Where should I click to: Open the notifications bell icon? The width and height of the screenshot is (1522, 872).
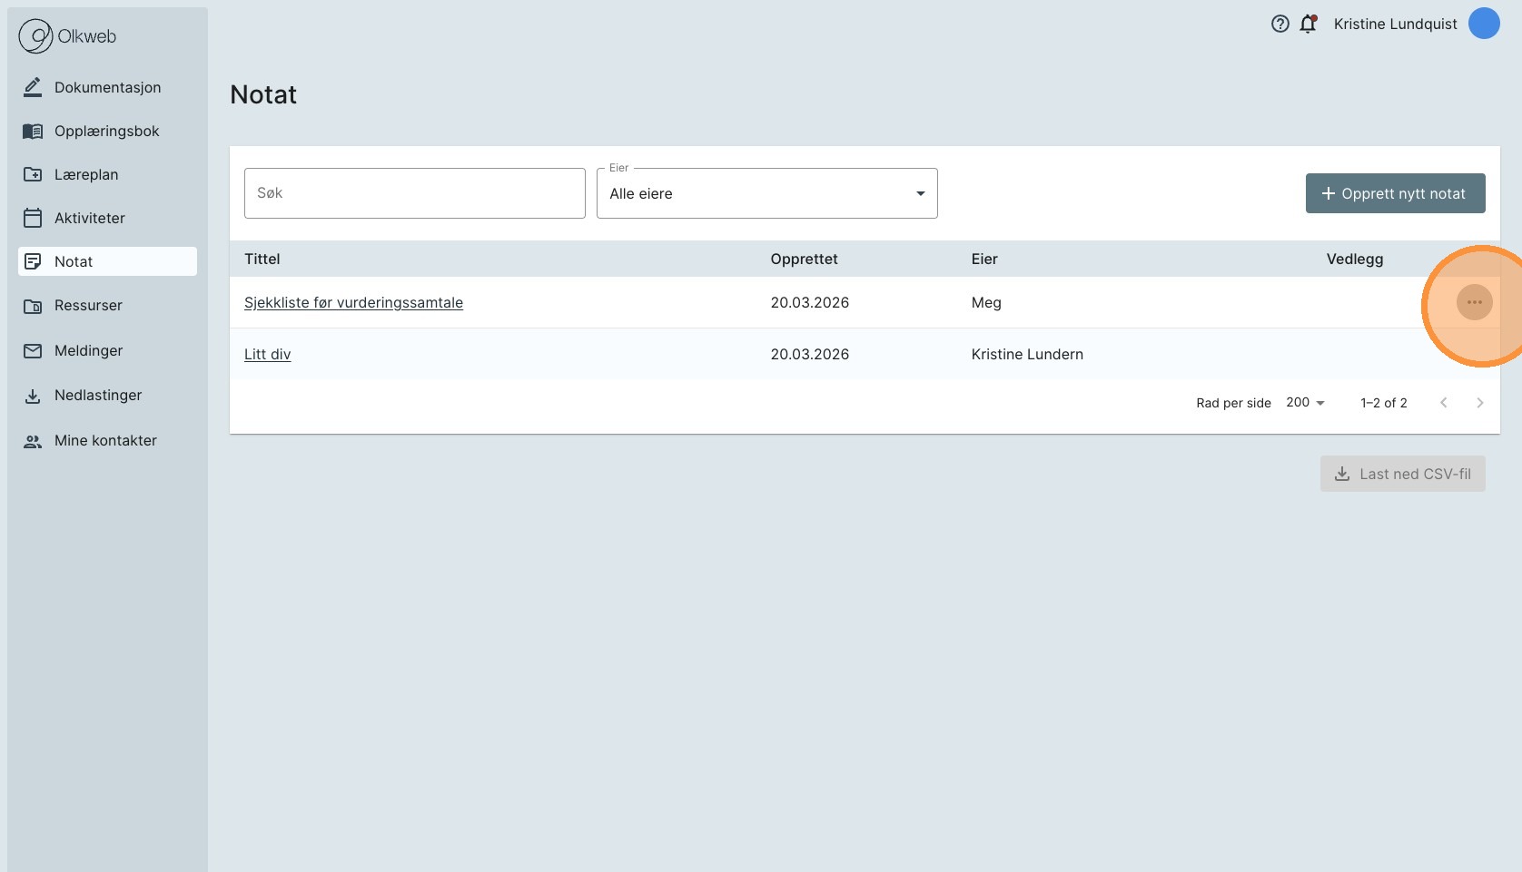pyautogui.click(x=1308, y=24)
